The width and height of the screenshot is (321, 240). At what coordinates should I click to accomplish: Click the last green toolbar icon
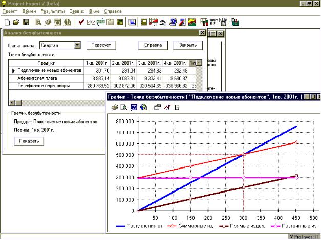tap(236, 22)
